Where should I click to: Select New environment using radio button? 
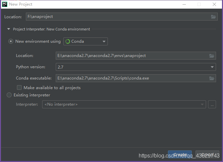11,41
